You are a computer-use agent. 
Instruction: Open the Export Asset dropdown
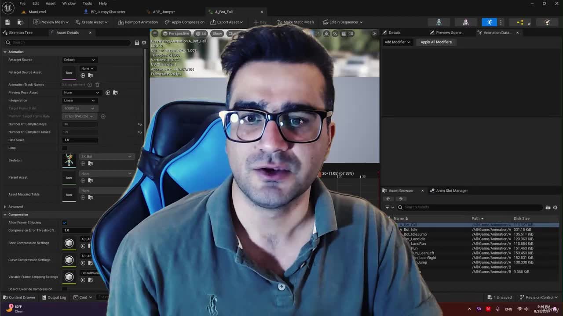coord(227,22)
